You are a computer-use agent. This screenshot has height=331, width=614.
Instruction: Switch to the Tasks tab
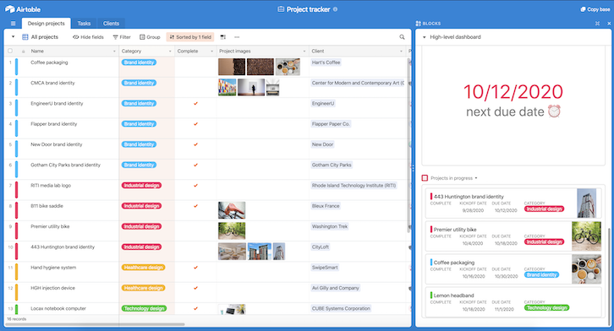[x=84, y=24]
